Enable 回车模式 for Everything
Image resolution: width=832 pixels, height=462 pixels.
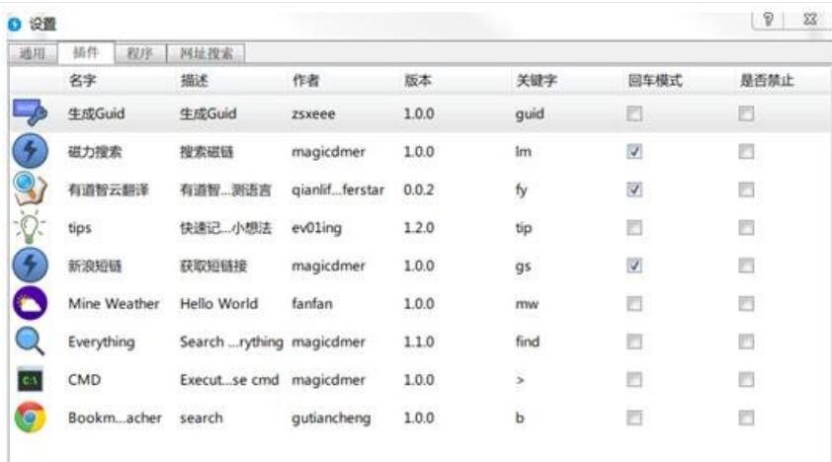click(634, 342)
